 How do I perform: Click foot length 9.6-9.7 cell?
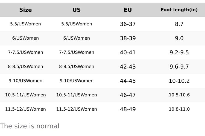[179, 67]
